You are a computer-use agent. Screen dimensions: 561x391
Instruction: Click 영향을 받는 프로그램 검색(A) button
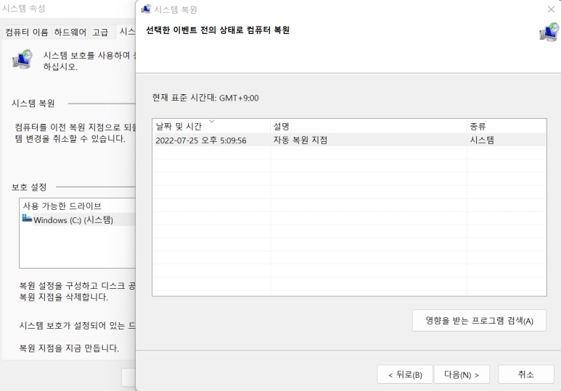click(x=479, y=320)
